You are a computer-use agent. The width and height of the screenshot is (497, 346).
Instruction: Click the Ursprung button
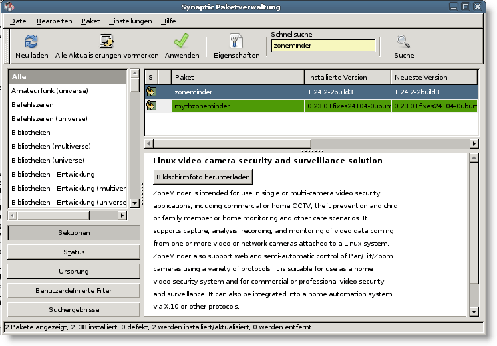(x=74, y=272)
